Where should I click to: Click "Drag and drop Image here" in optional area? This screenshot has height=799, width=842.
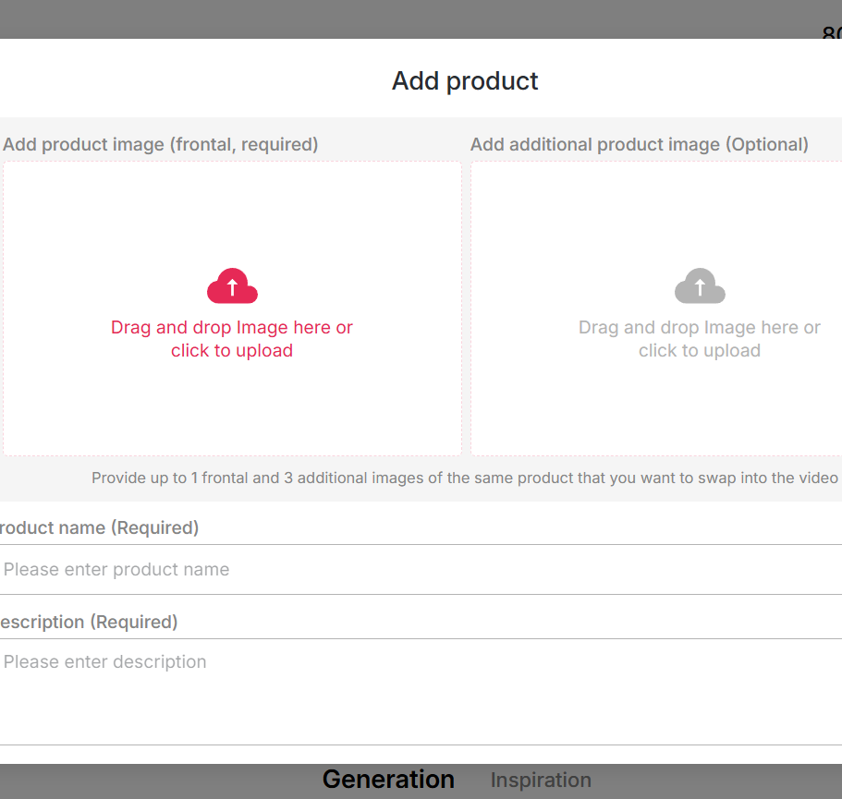coord(700,327)
